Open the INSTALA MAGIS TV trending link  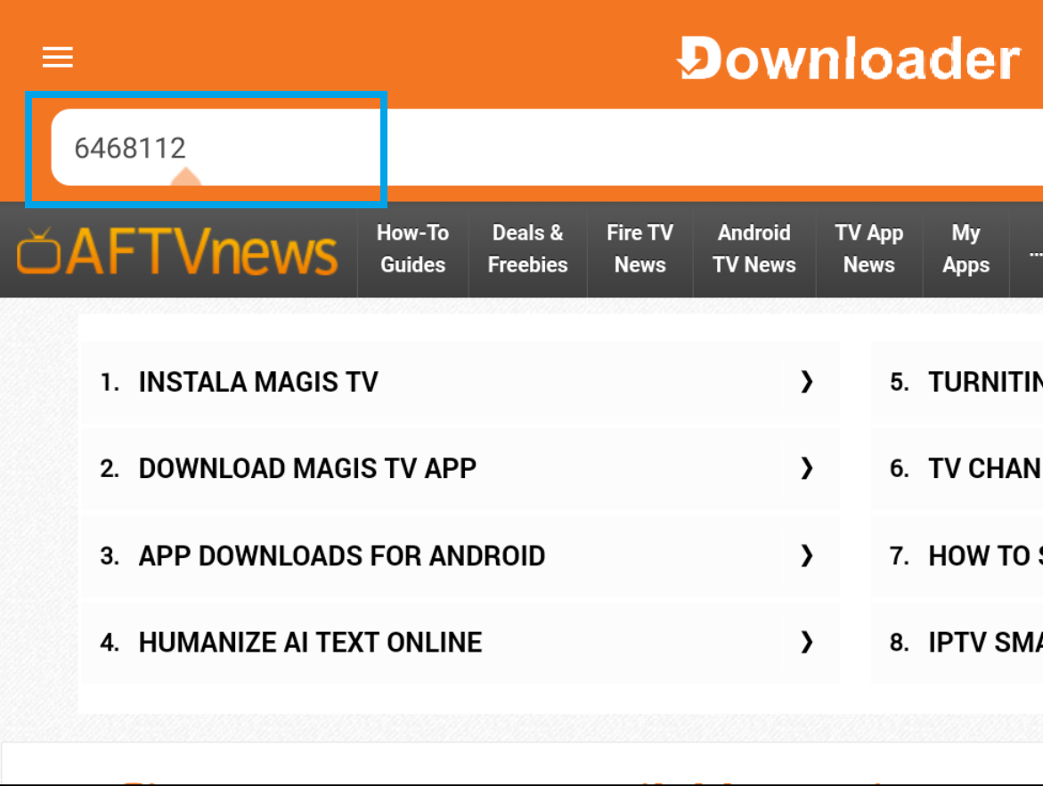coord(257,382)
